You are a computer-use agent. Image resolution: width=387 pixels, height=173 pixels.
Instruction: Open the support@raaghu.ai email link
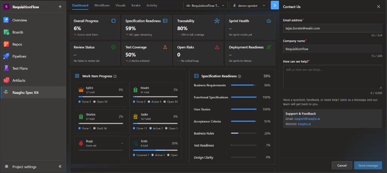[307, 119]
